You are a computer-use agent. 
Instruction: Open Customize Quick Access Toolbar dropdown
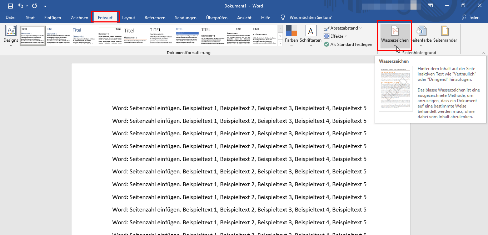click(x=45, y=6)
